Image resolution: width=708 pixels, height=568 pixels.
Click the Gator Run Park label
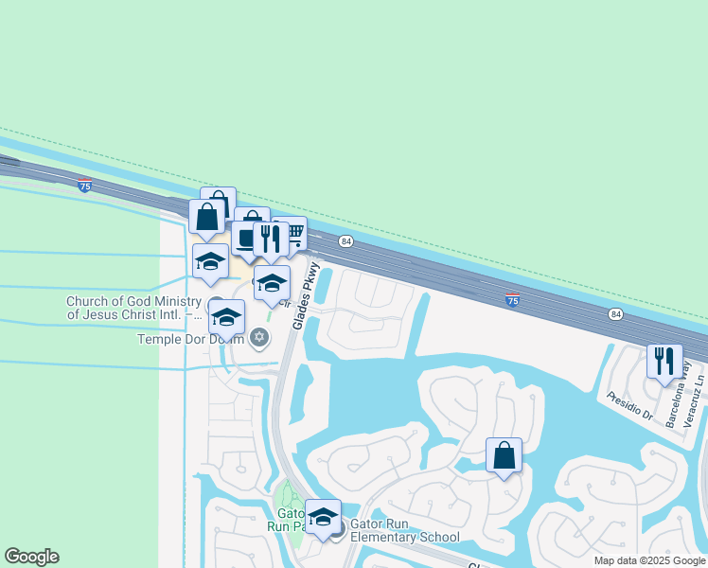287,520
